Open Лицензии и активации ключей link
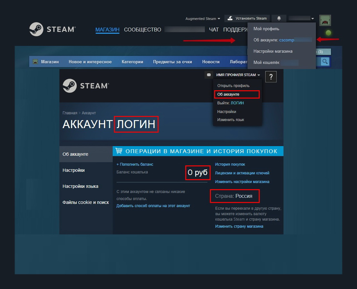The image size is (357, 289). [242, 173]
